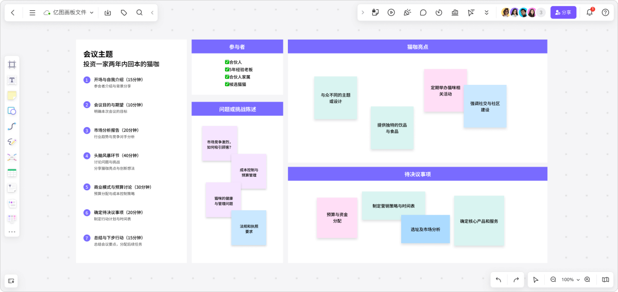Open the 100% zoom level dropdown
The height and width of the screenshot is (292, 618).
pos(570,280)
